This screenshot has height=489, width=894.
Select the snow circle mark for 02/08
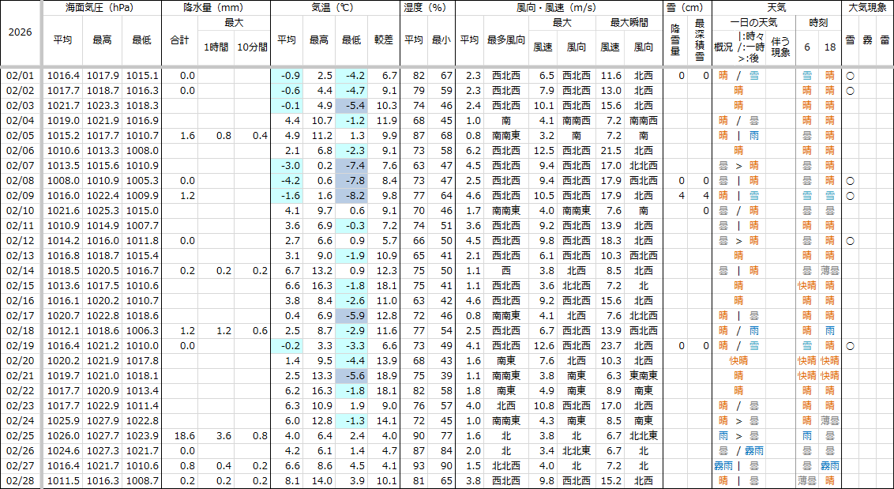[x=850, y=181]
